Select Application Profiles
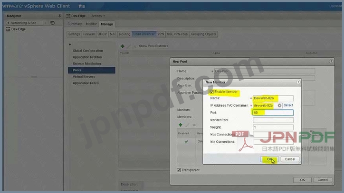 (87, 57)
